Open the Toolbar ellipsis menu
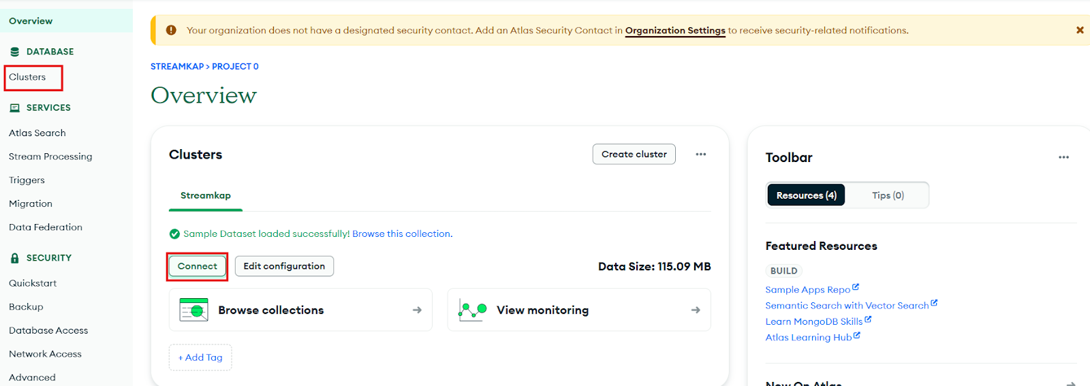This screenshot has width=1090, height=386. coord(1063,157)
